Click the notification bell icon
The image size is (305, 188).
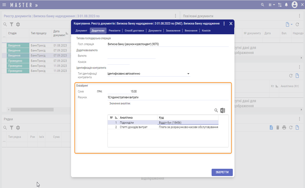[286, 5]
